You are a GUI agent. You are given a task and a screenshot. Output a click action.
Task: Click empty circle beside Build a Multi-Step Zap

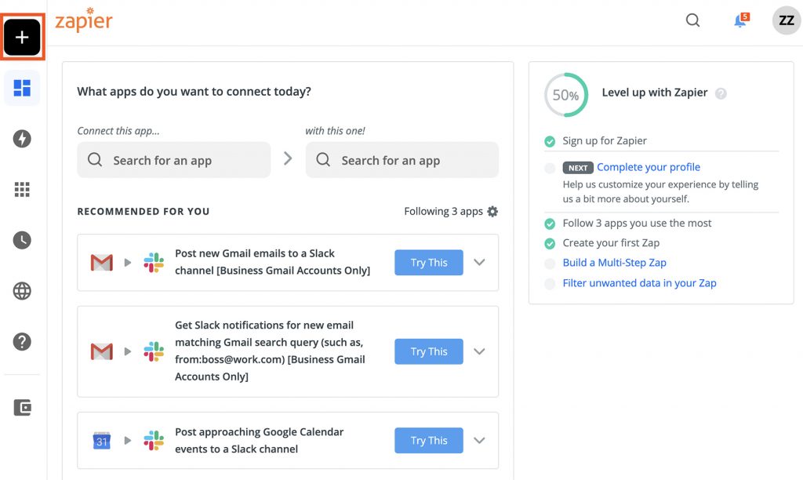tap(550, 264)
